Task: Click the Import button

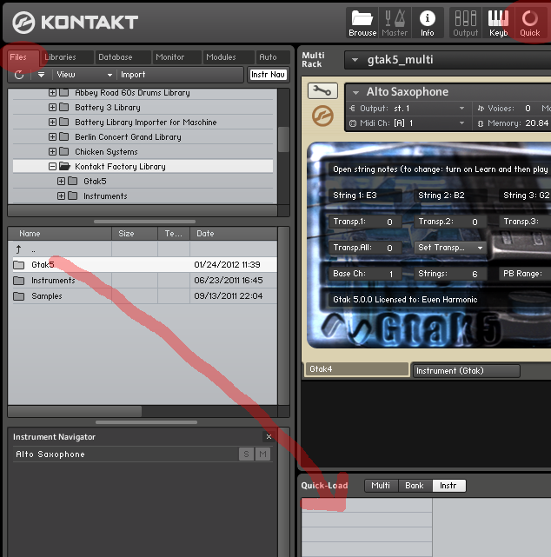Action: pyautogui.click(x=133, y=75)
